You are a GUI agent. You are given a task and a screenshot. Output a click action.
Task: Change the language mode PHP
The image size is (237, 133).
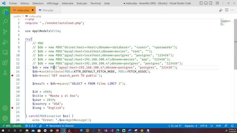coord(218,126)
